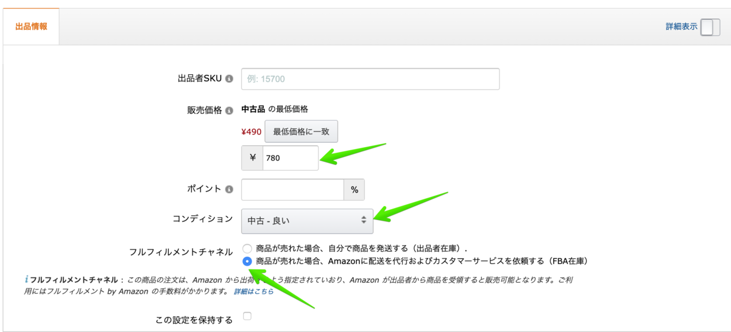Screen dimensions: 731x332
Task: Click the price field showing 780
Action: [291, 158]
